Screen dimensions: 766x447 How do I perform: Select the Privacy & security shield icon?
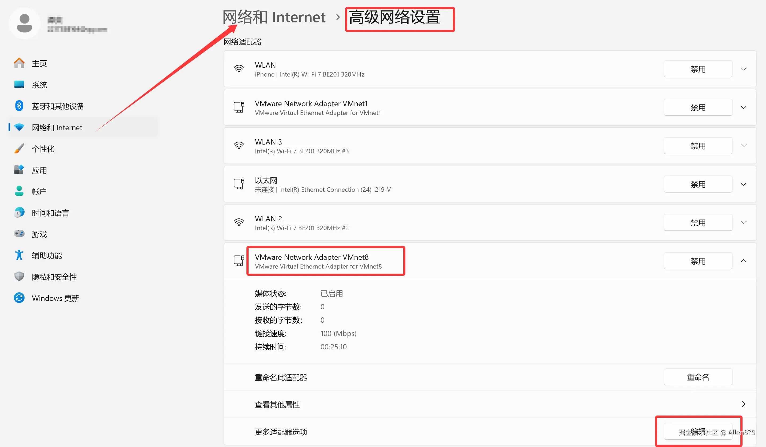point(19,277)
